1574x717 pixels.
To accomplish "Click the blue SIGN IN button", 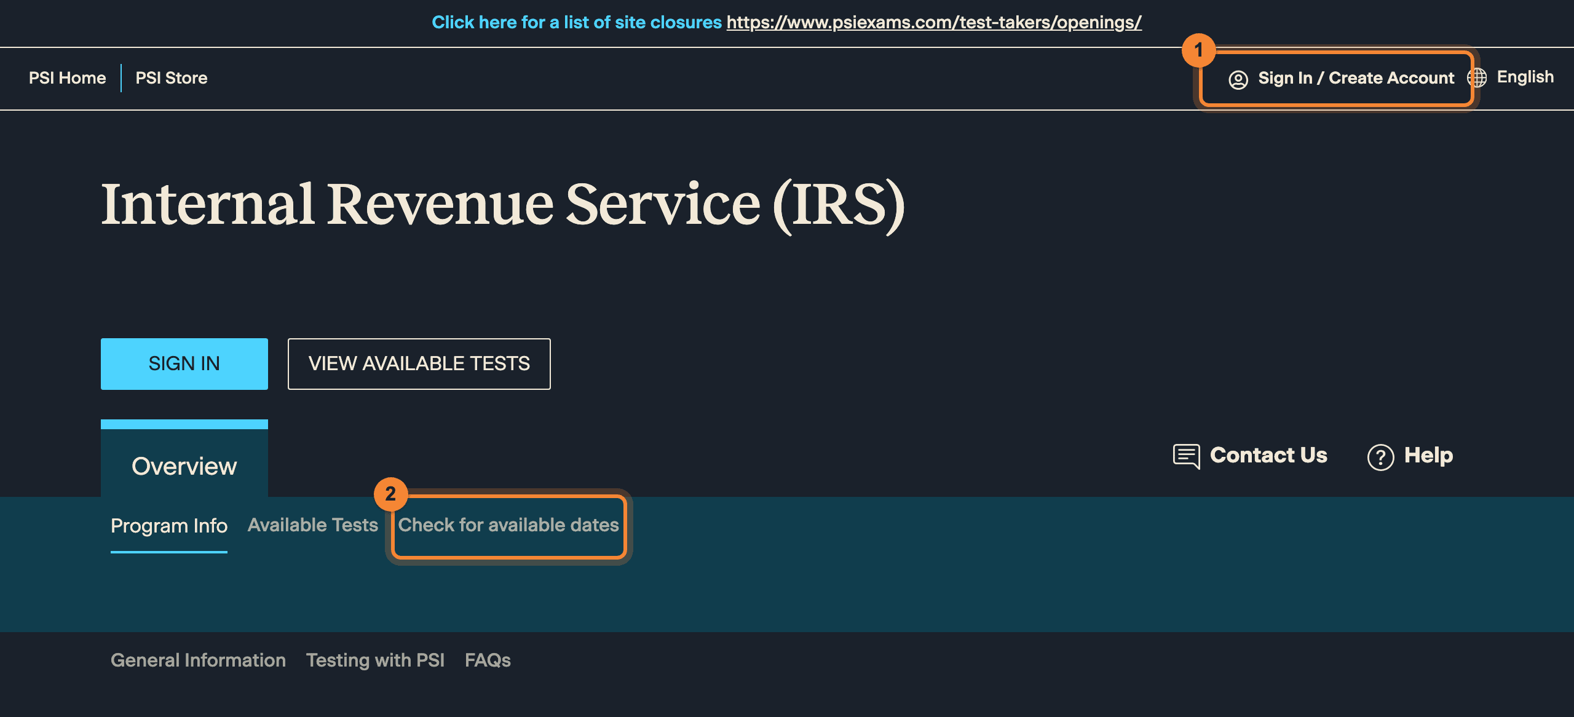I will coord(184,363).
